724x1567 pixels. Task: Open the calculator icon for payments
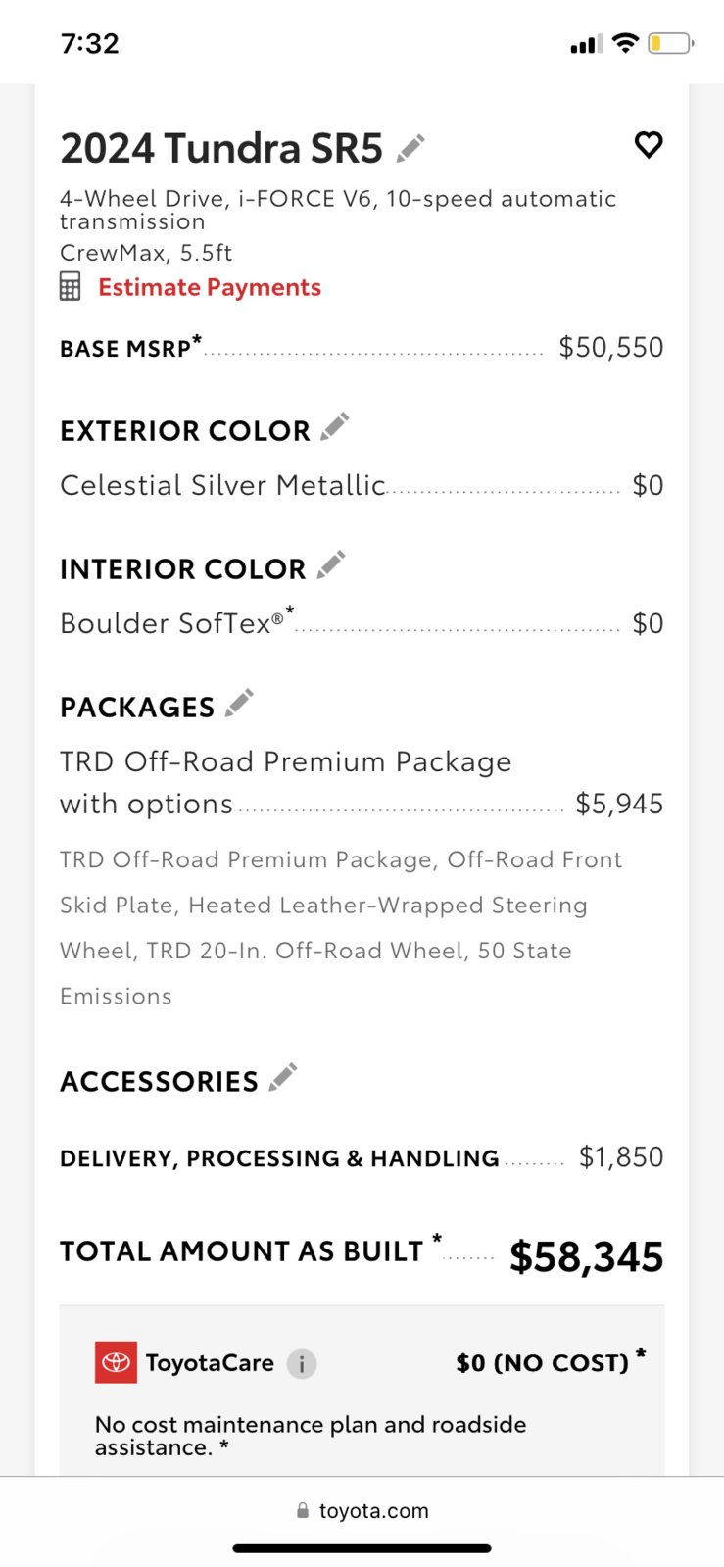71,287
